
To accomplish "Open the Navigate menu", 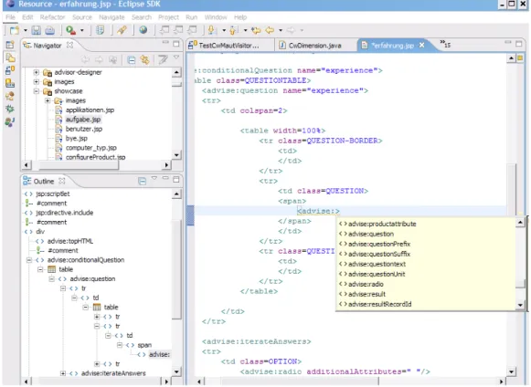I will coord(112,17).
